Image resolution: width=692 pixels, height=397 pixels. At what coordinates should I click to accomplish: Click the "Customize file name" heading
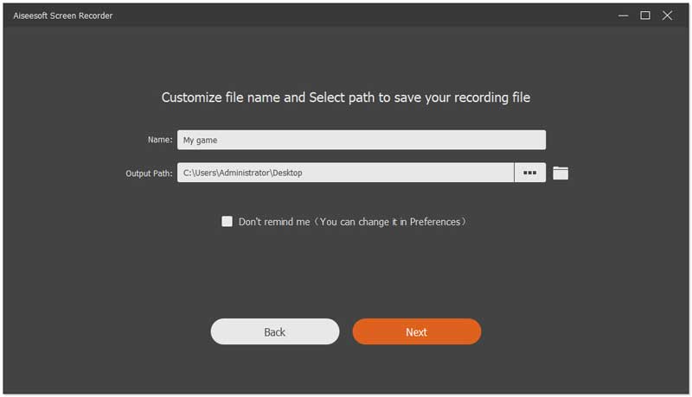(x=346, y=98)
